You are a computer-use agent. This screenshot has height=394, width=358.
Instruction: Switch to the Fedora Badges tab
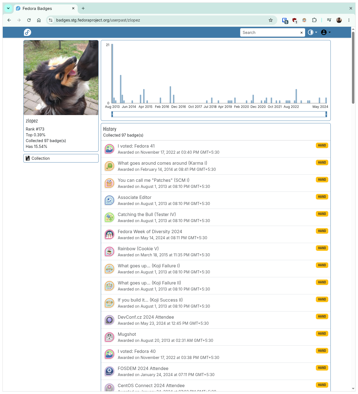pyautogui.click(x=45, y=9)
